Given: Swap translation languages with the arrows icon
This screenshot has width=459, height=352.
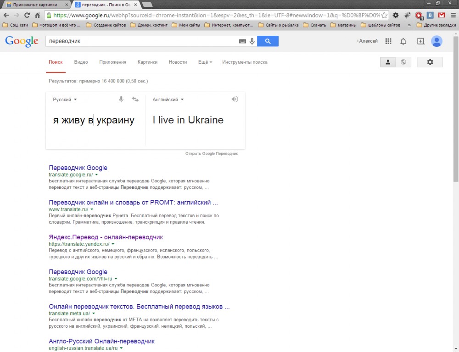Looking at the screenshot, I should coord(135,99).
